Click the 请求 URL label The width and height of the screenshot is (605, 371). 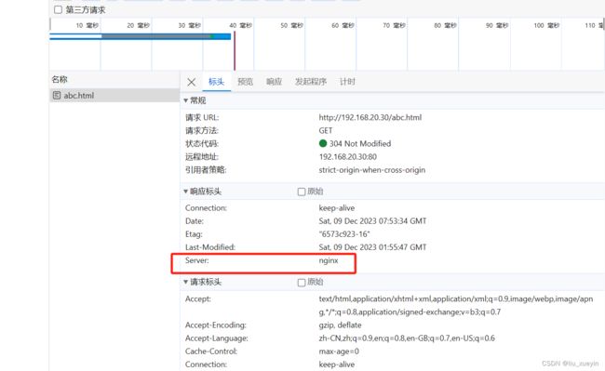click(x=202, y=117)
